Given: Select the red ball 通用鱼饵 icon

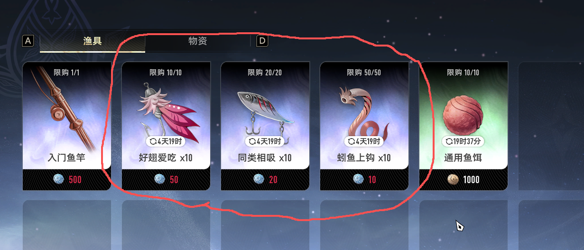Looking at the screenshot, I should [463, 113].
